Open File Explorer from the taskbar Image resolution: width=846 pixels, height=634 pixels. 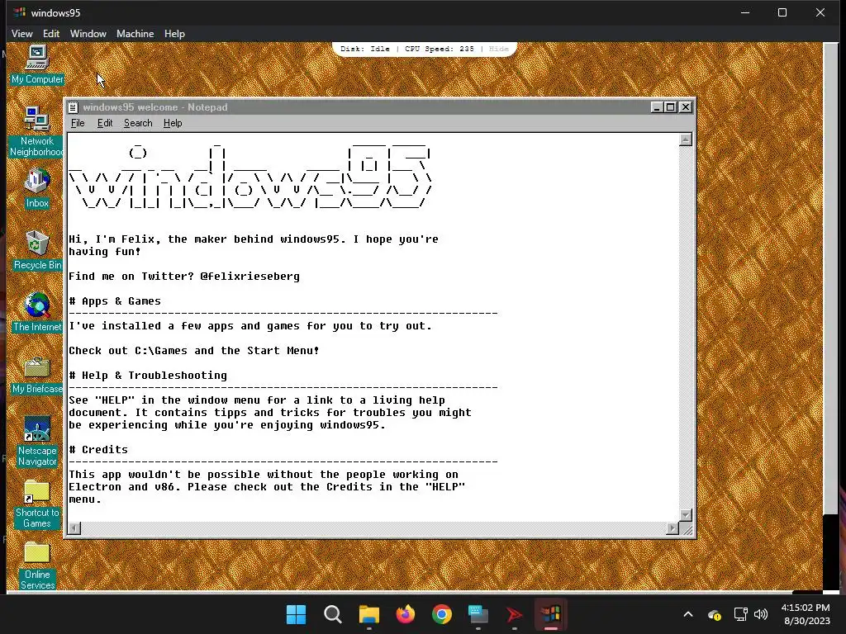tap(369, 614)
